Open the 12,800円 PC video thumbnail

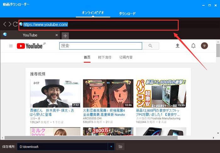161,93
